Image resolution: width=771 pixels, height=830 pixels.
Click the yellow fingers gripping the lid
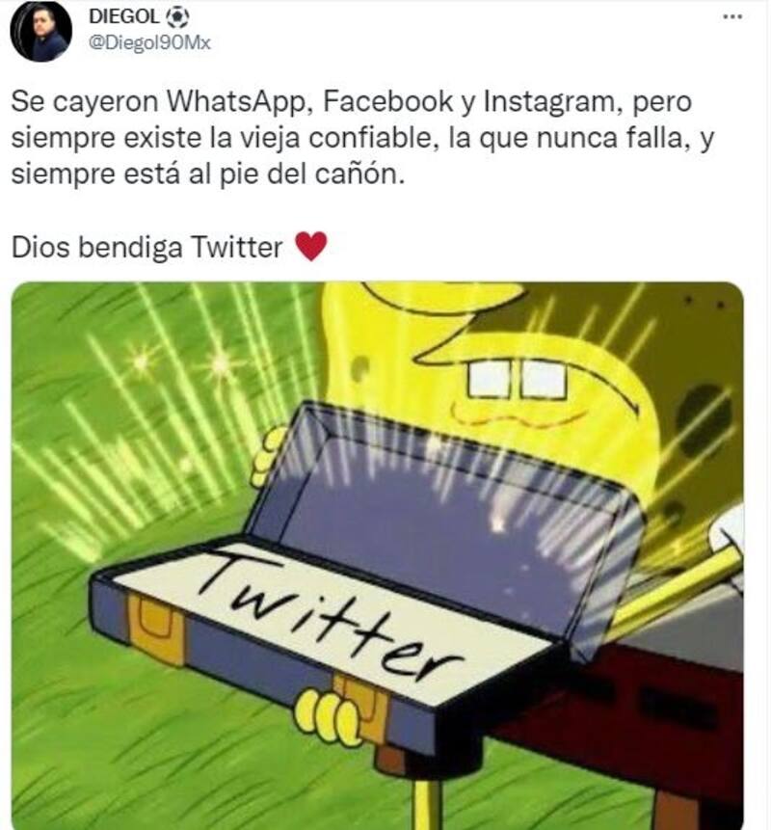tap(268, 456)
